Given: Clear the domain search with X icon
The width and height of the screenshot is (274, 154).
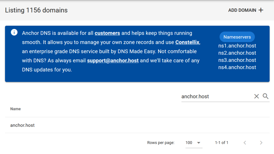Looking at the screenshot, I should (256, 96).
